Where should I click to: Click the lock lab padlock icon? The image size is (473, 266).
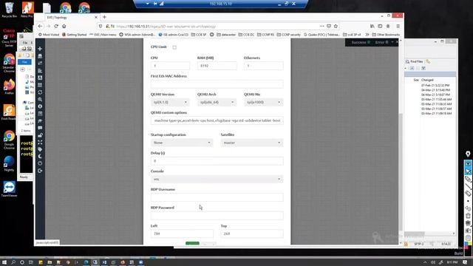point(40,135)
